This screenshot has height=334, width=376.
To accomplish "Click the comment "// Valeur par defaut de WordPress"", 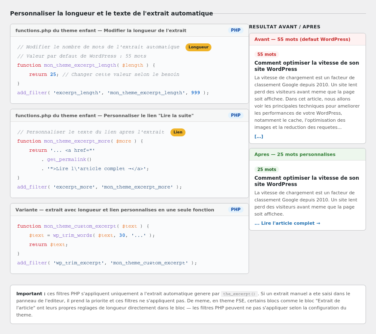I will tap(82, 56).
